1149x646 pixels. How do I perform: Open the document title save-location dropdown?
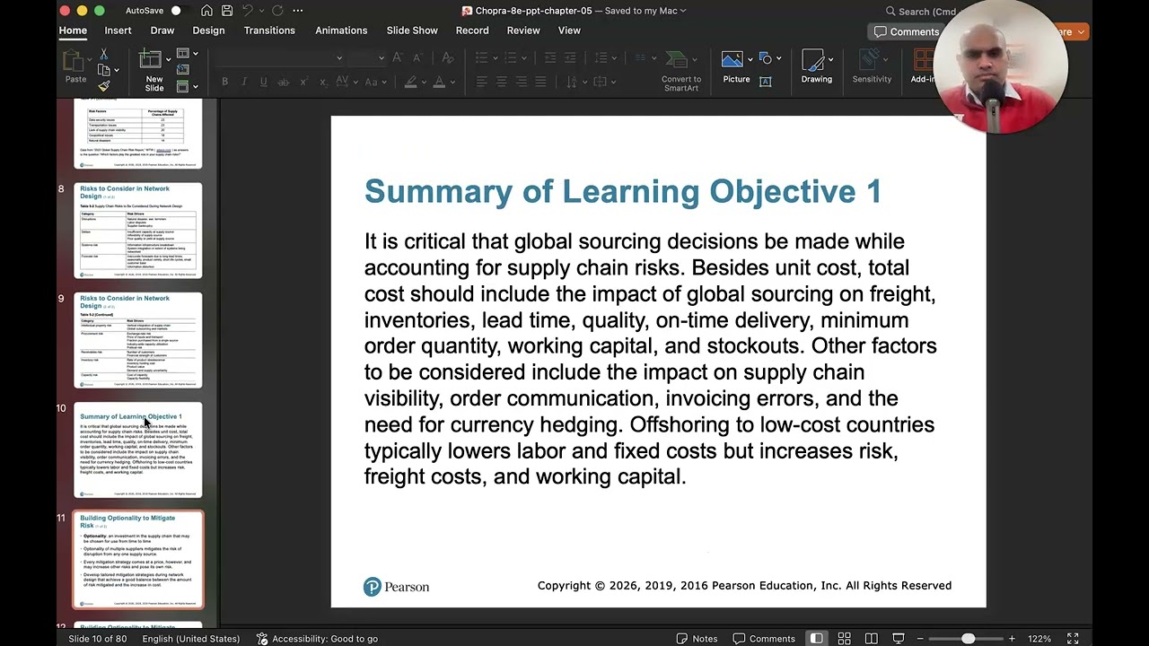coord(683,11)
